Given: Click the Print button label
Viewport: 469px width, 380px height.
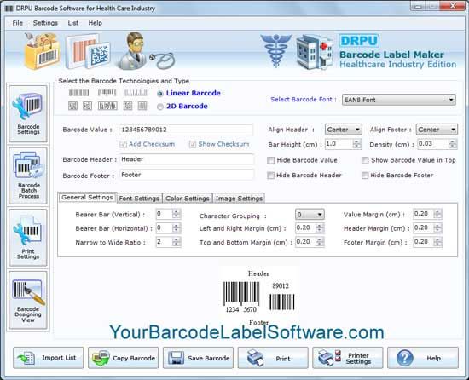Looking at the screenshot, I should point(283,359).
